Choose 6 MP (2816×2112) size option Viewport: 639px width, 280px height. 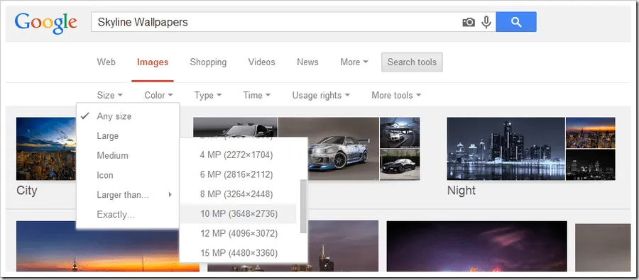point(236,174)
